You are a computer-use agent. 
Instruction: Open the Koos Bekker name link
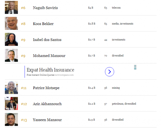point(43,24)
